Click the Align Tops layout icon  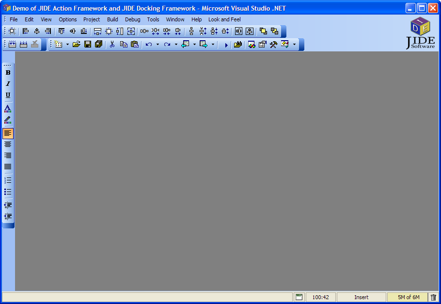tap(62, 31)
